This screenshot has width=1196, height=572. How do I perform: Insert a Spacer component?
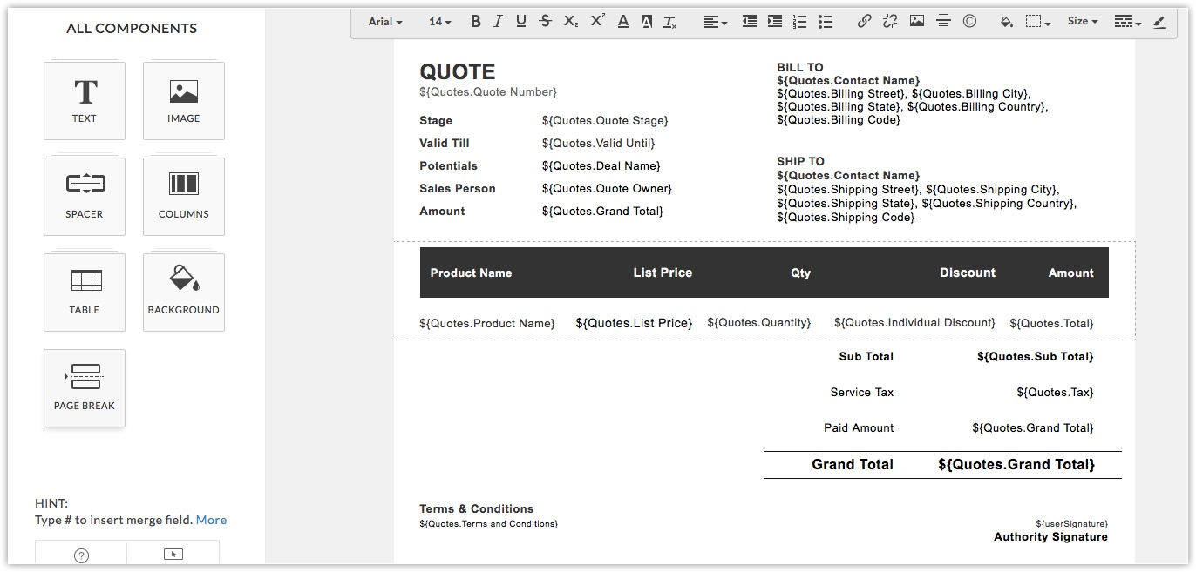point(85,197)
